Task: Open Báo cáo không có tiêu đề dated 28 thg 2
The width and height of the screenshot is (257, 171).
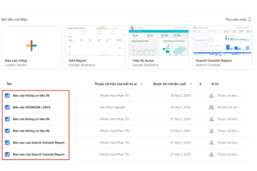Action: [x=31, y=96]
